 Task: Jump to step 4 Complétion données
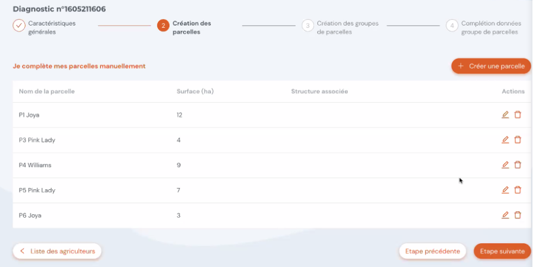pyautogui.click(x=452, y=26)
